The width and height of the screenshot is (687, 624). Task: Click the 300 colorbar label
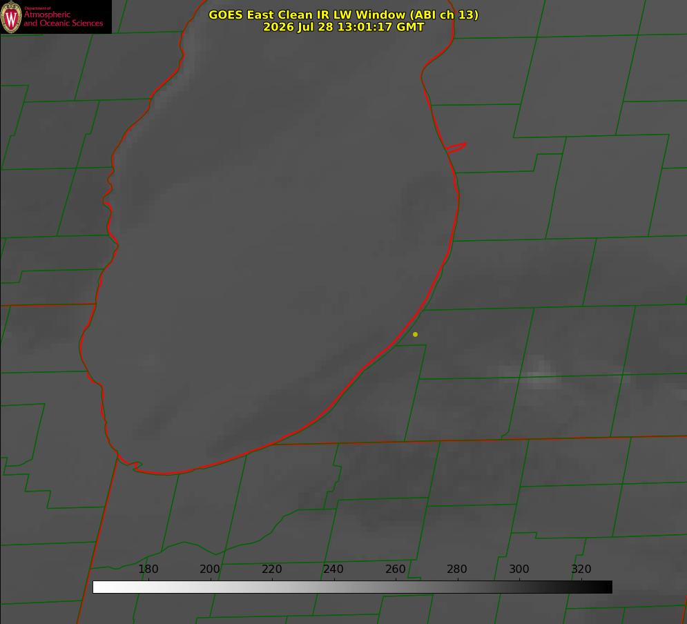(x=519, y=569)
